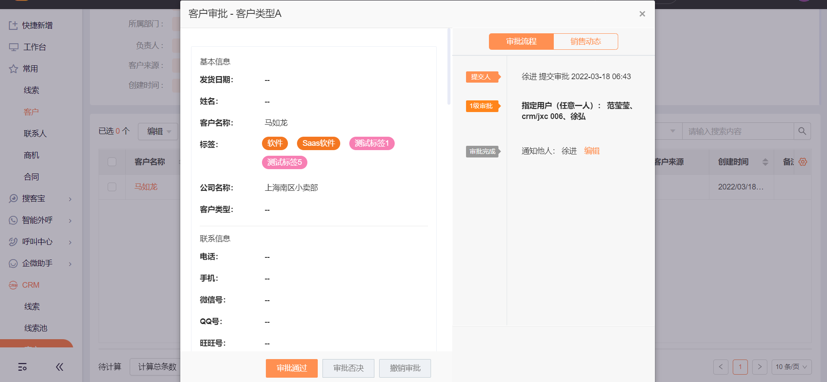Viewport: 827px width, 382px height.
Task: Open the 编辑 dropdown button
Action: click(158, 132)
